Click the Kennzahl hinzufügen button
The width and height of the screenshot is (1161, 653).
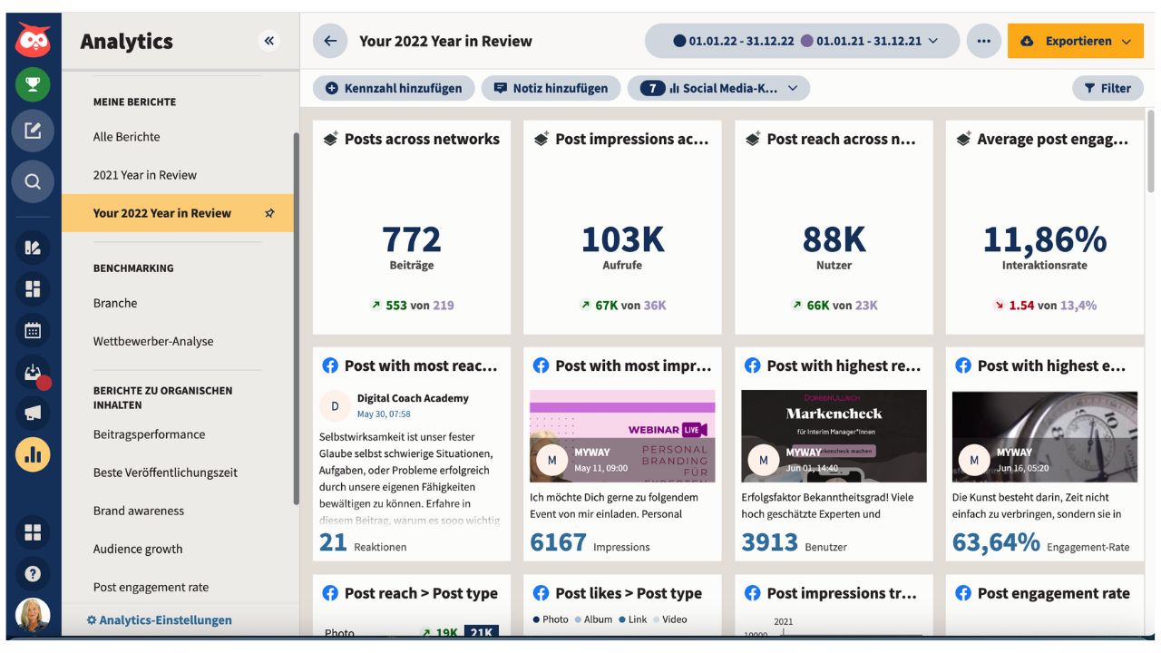[394, 88]
